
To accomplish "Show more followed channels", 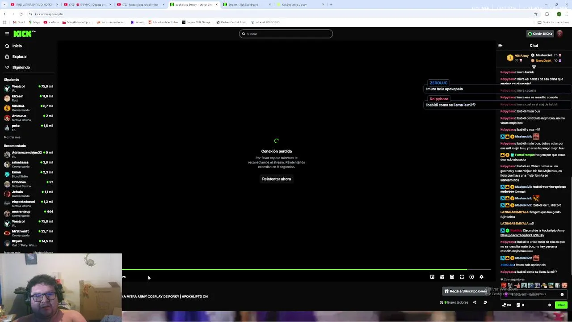I will (12, 137).
